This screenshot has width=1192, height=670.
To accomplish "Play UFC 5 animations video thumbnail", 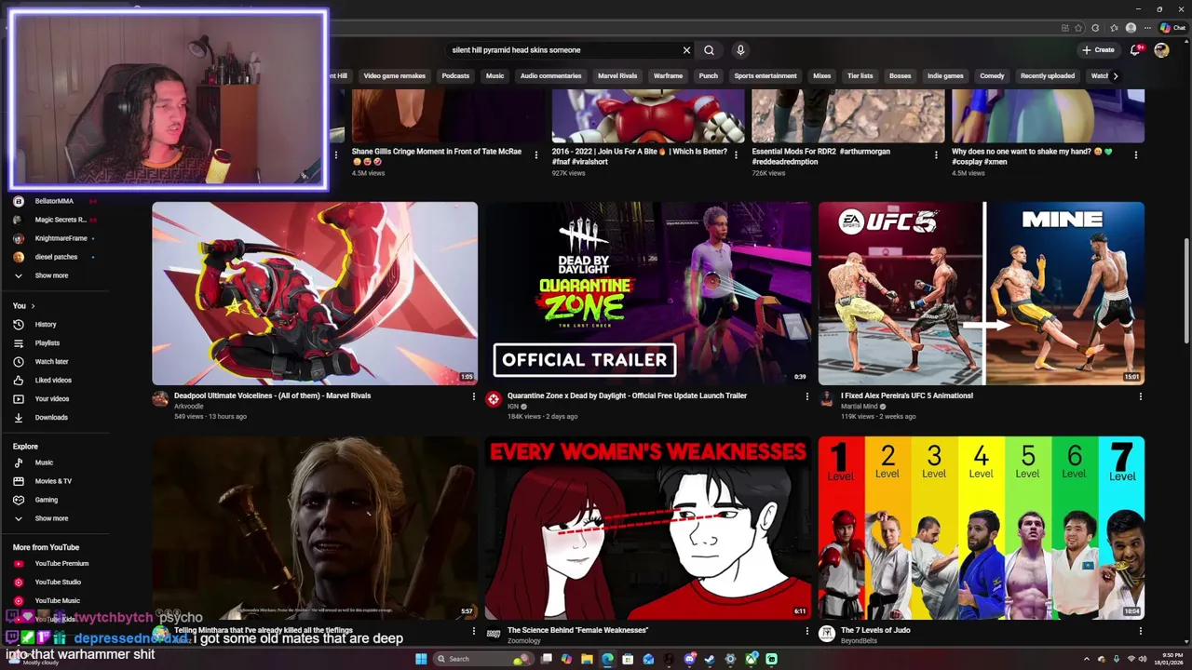I will tap(982, 293).
